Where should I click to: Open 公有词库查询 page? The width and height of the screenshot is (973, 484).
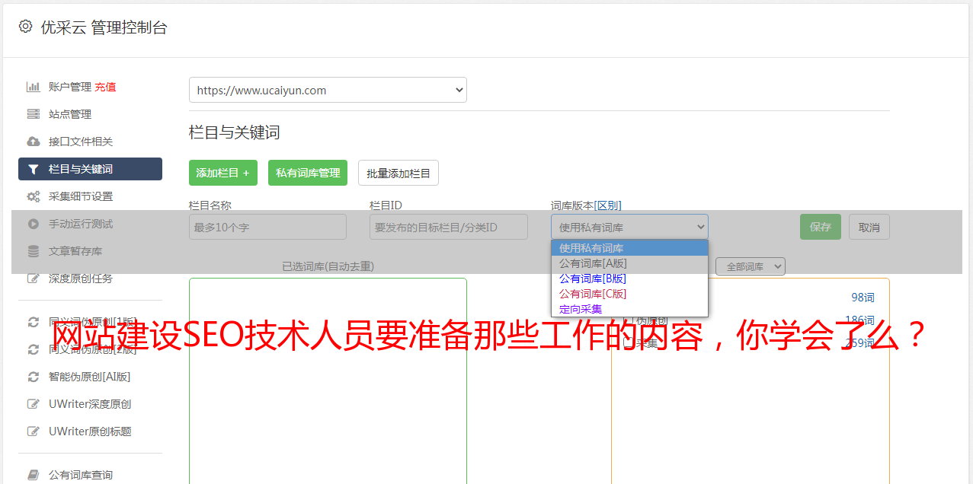tap(81, 475)
